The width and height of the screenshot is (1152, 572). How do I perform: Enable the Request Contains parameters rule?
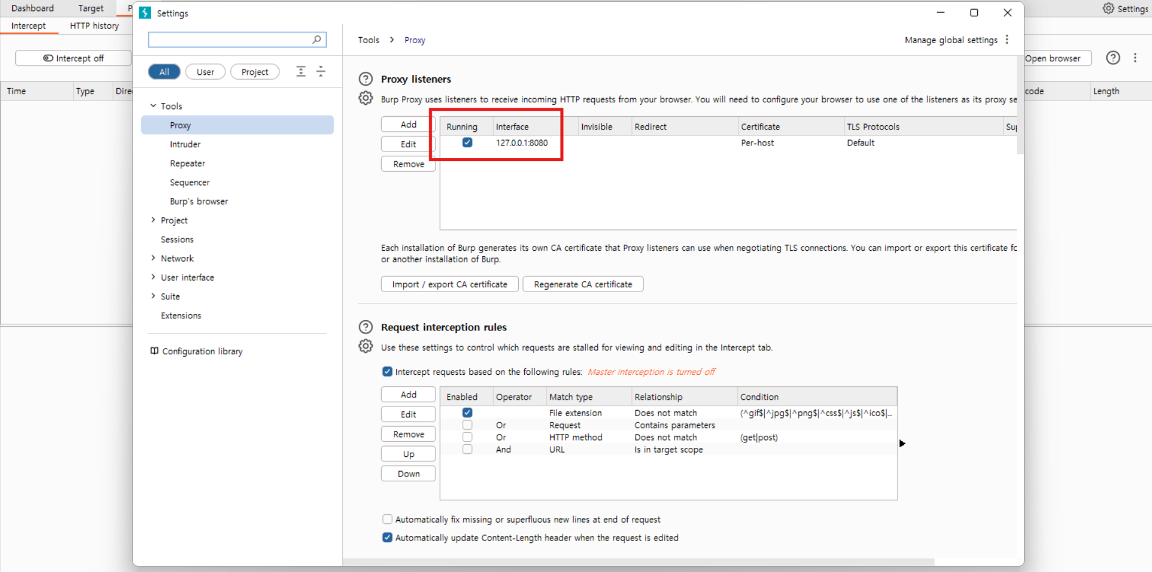click(467, 425)
